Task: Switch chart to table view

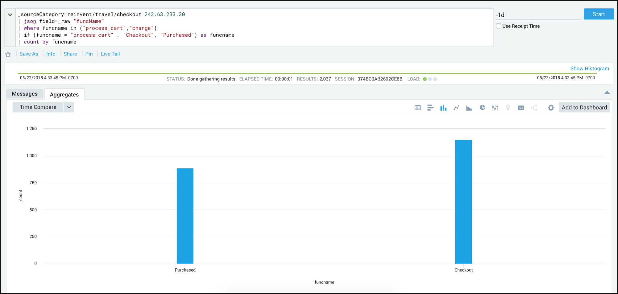Action: point(417,108)
